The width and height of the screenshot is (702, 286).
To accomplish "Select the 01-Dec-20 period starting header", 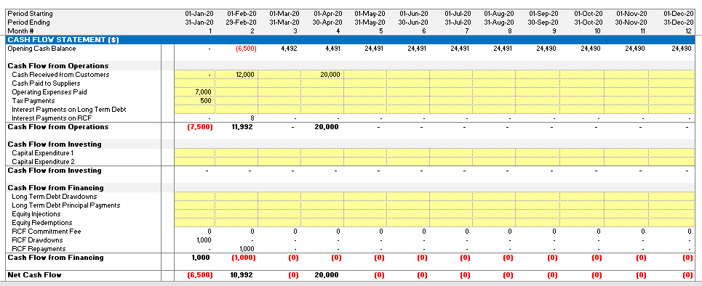I will click(x=678, y=14).
